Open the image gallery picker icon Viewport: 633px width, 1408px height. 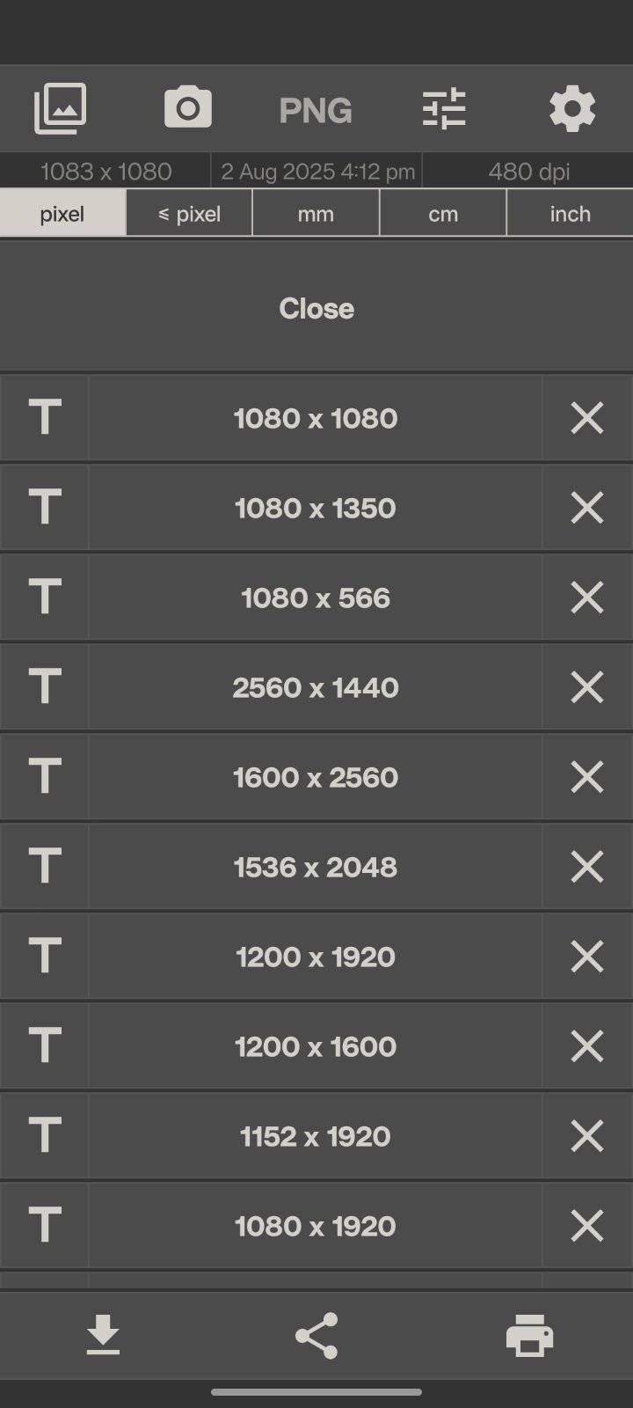pyautogui.click(x=60, y=109)
